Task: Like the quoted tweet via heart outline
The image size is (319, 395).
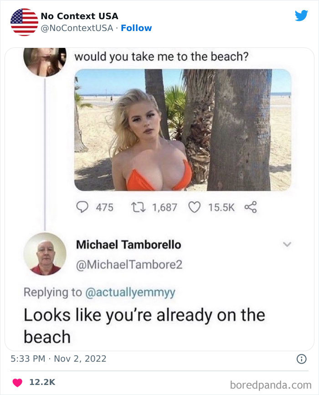Action: point(195,208)
